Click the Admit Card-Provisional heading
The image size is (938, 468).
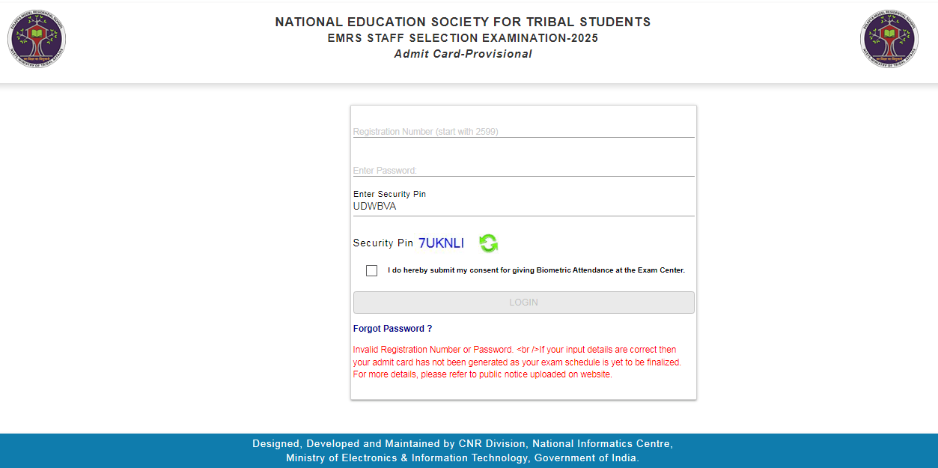463,53
